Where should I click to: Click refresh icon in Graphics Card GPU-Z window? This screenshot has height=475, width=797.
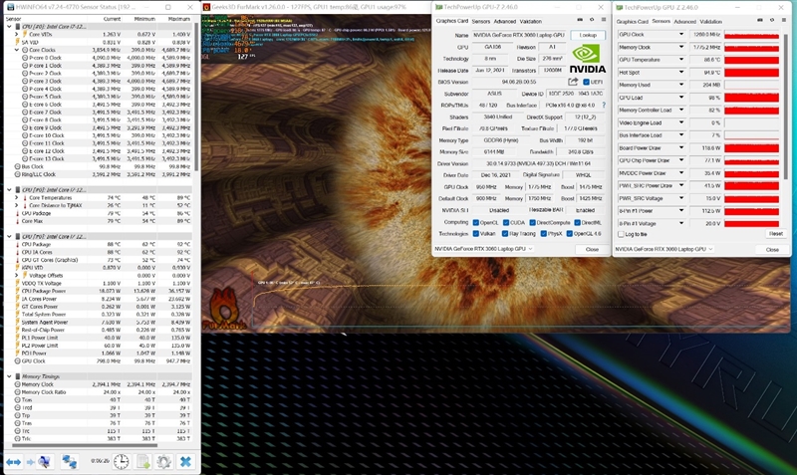(592, 20)
